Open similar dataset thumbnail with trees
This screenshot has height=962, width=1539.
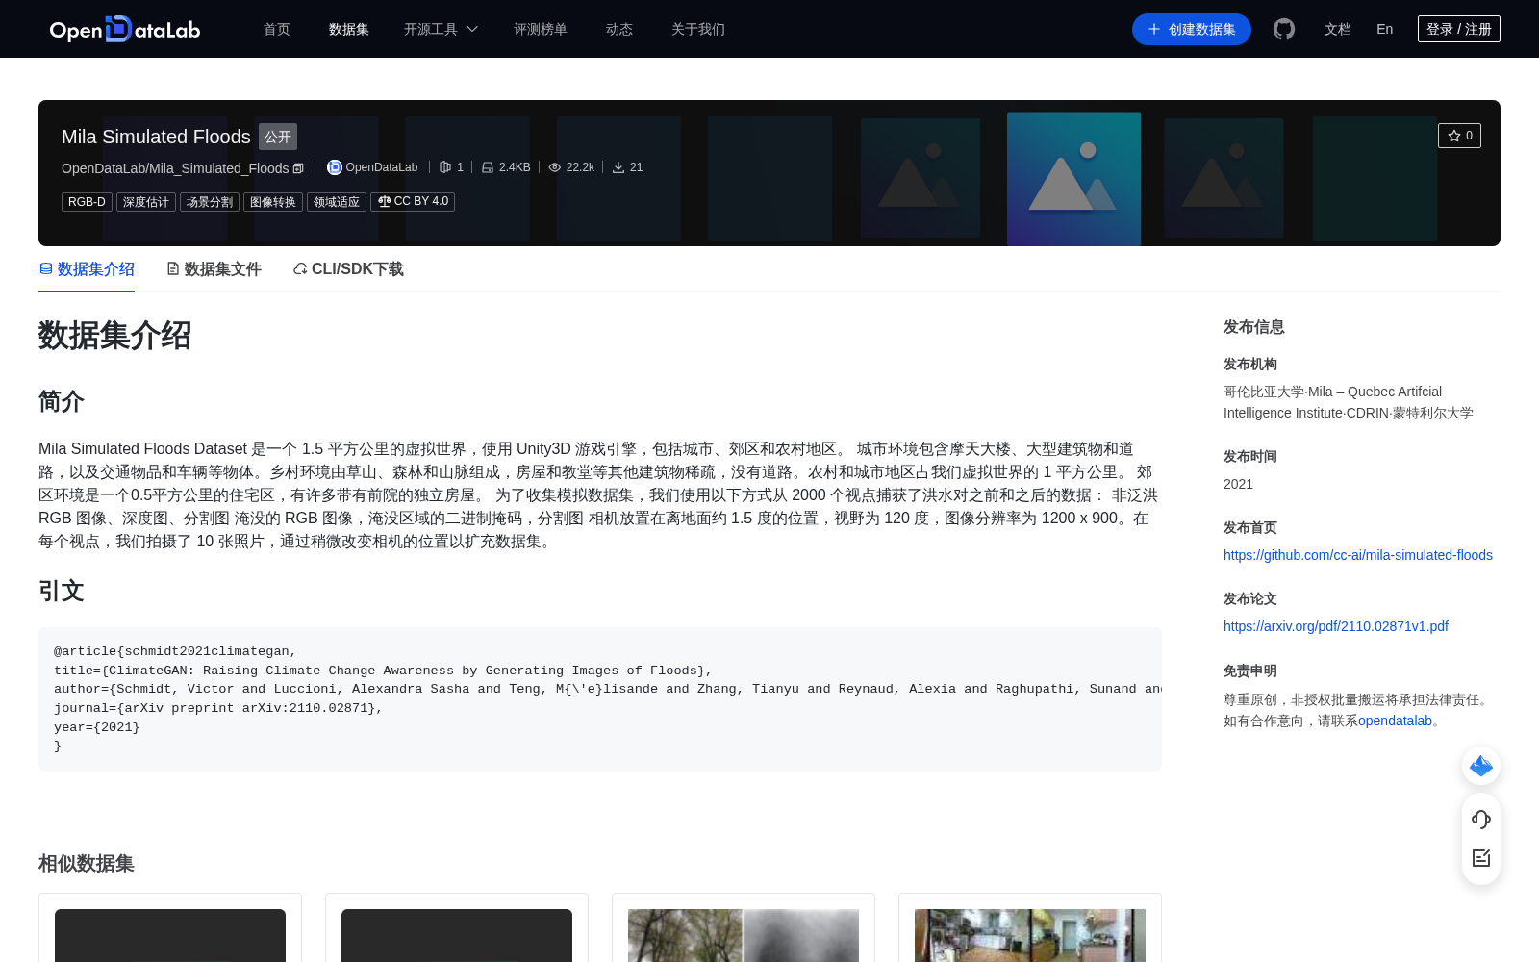tap(744, 935)
